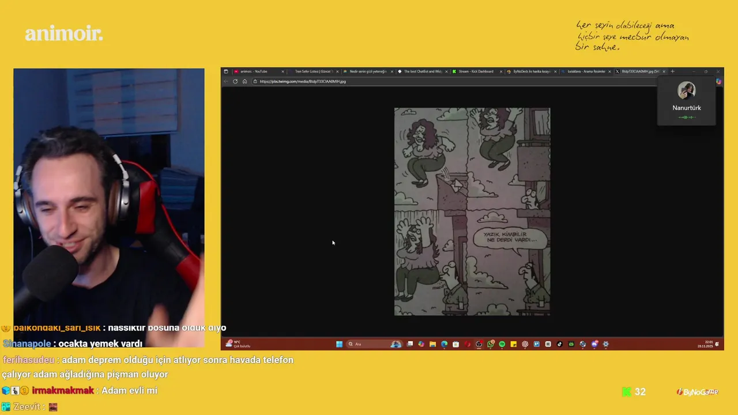Click the comic cartoon image
The width and height of the screenshot is (738, 415).
pyautogui.click(x=472, y=212)
